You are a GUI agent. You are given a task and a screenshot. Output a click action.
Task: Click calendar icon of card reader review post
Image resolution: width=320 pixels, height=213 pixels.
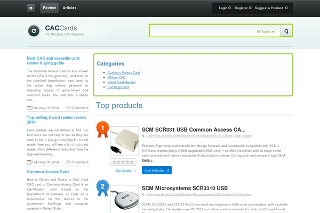(x=29, y=162)
